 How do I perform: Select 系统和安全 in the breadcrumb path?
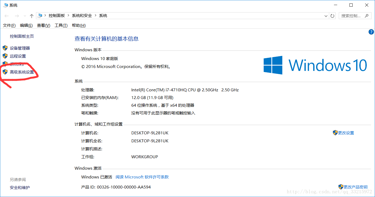[x=82, y=16]
